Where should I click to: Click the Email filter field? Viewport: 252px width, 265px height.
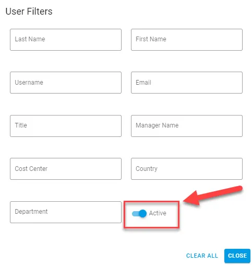tap(187, 83)
